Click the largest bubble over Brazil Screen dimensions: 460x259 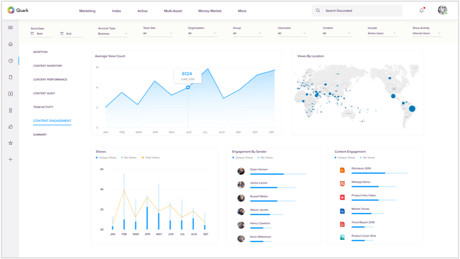point(412,109)
